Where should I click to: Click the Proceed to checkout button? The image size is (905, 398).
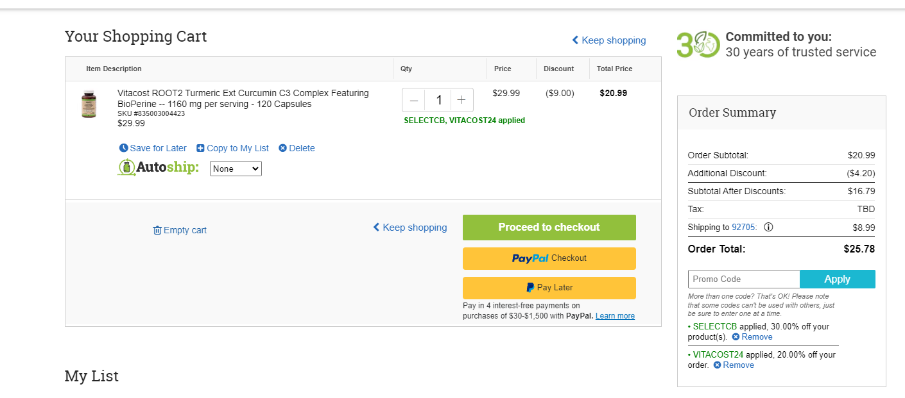click(x=549, y=228)
